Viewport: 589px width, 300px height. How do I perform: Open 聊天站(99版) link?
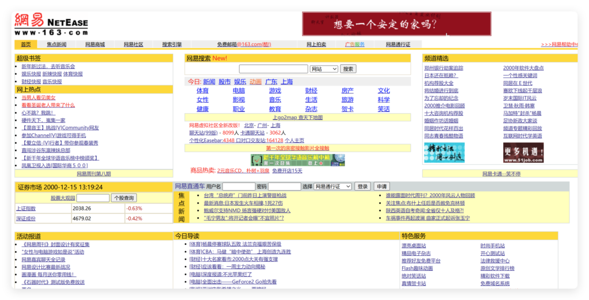pyautogui.click(x=203, y=133)
